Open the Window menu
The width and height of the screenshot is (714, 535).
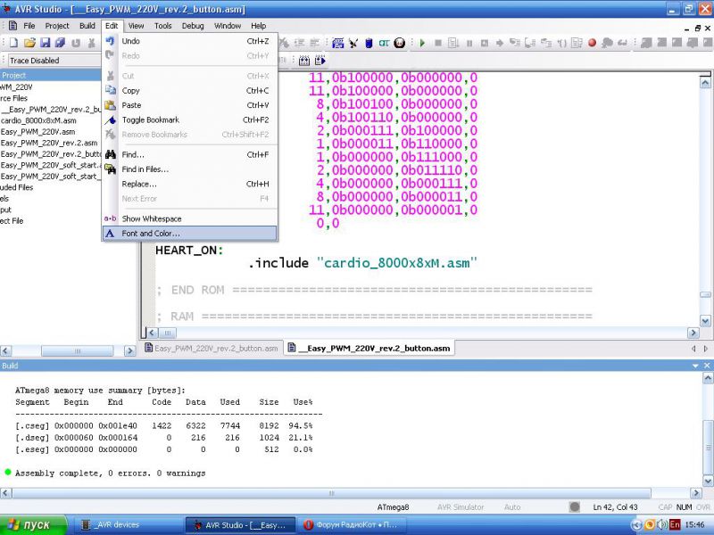(228, 26)
